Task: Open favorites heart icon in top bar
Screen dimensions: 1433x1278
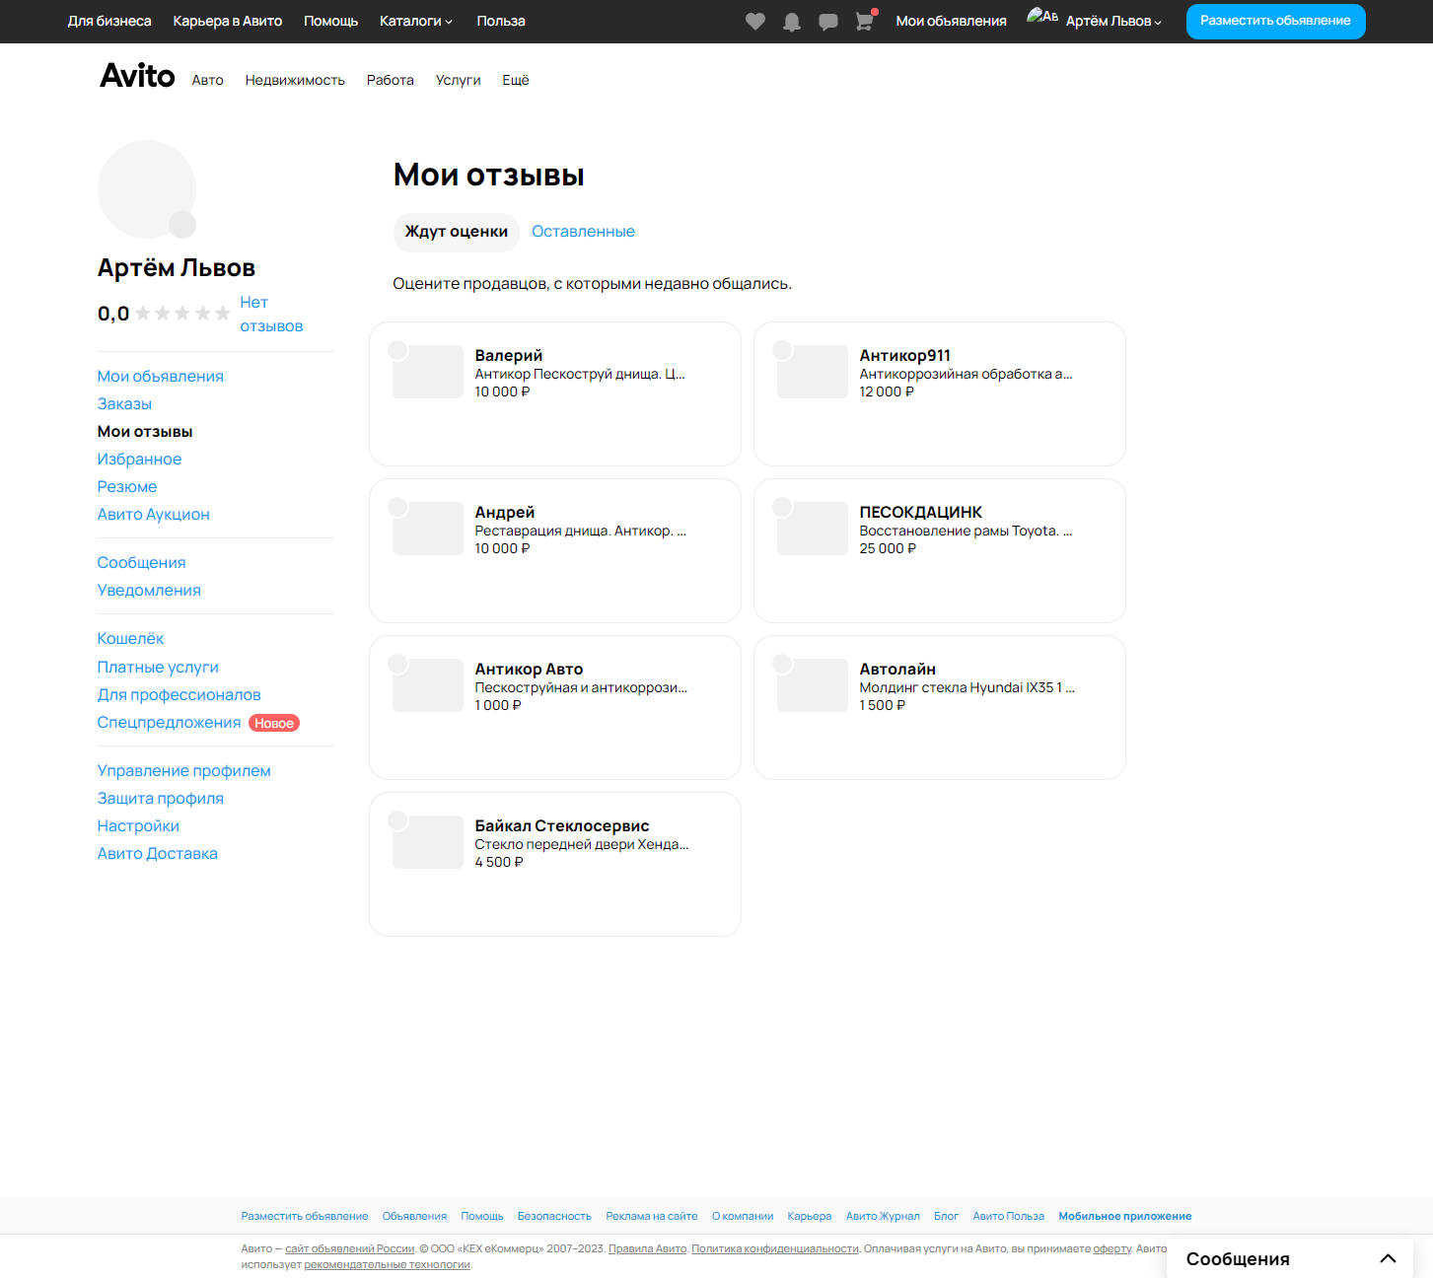Action: pos(755,21)
